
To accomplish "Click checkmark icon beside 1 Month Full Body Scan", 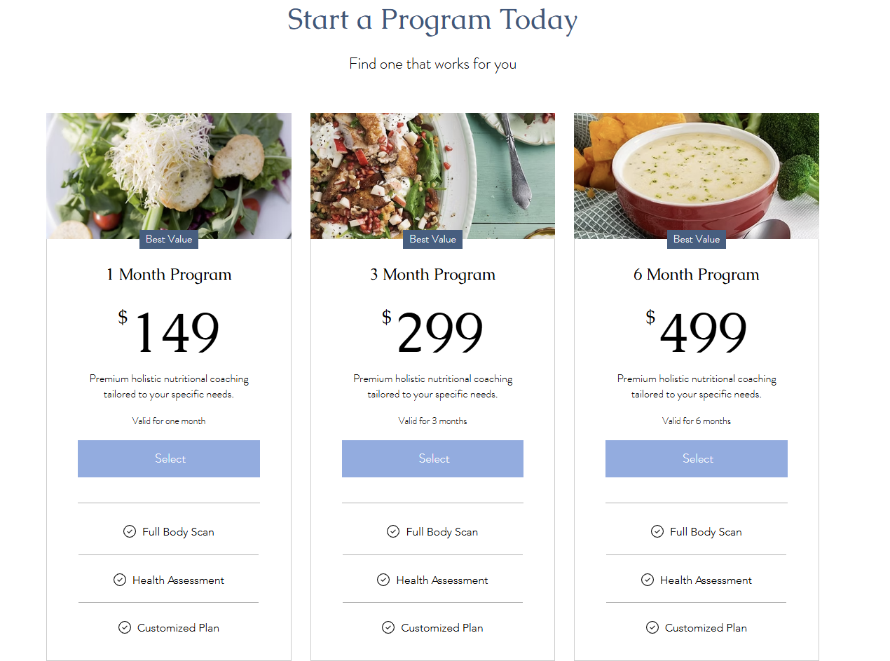I will coord(130,531).
